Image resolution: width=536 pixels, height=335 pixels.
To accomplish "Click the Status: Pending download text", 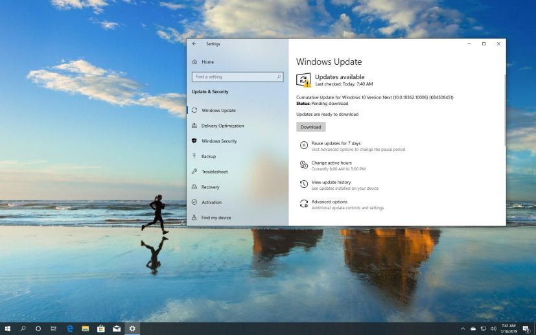I will (x=322, y=104).
